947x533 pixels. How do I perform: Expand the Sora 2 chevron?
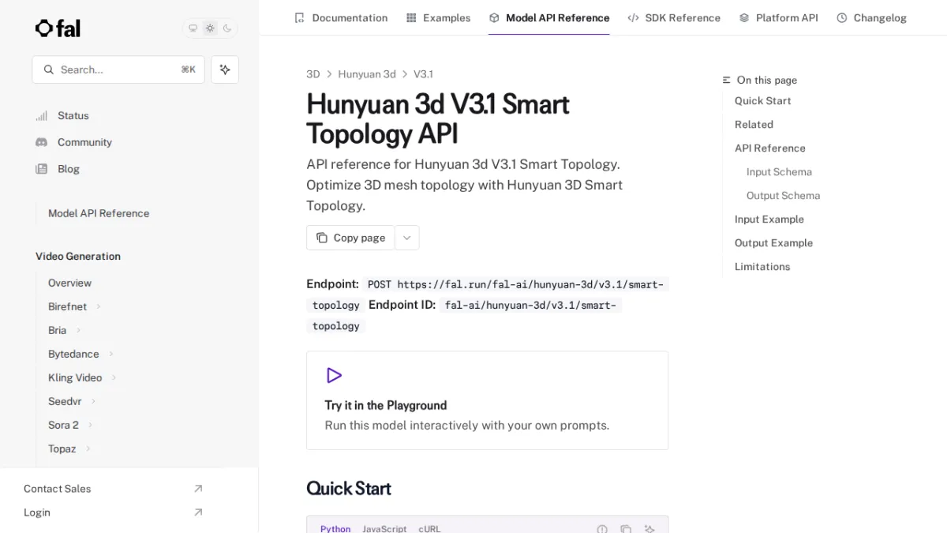tap(90, 425)
